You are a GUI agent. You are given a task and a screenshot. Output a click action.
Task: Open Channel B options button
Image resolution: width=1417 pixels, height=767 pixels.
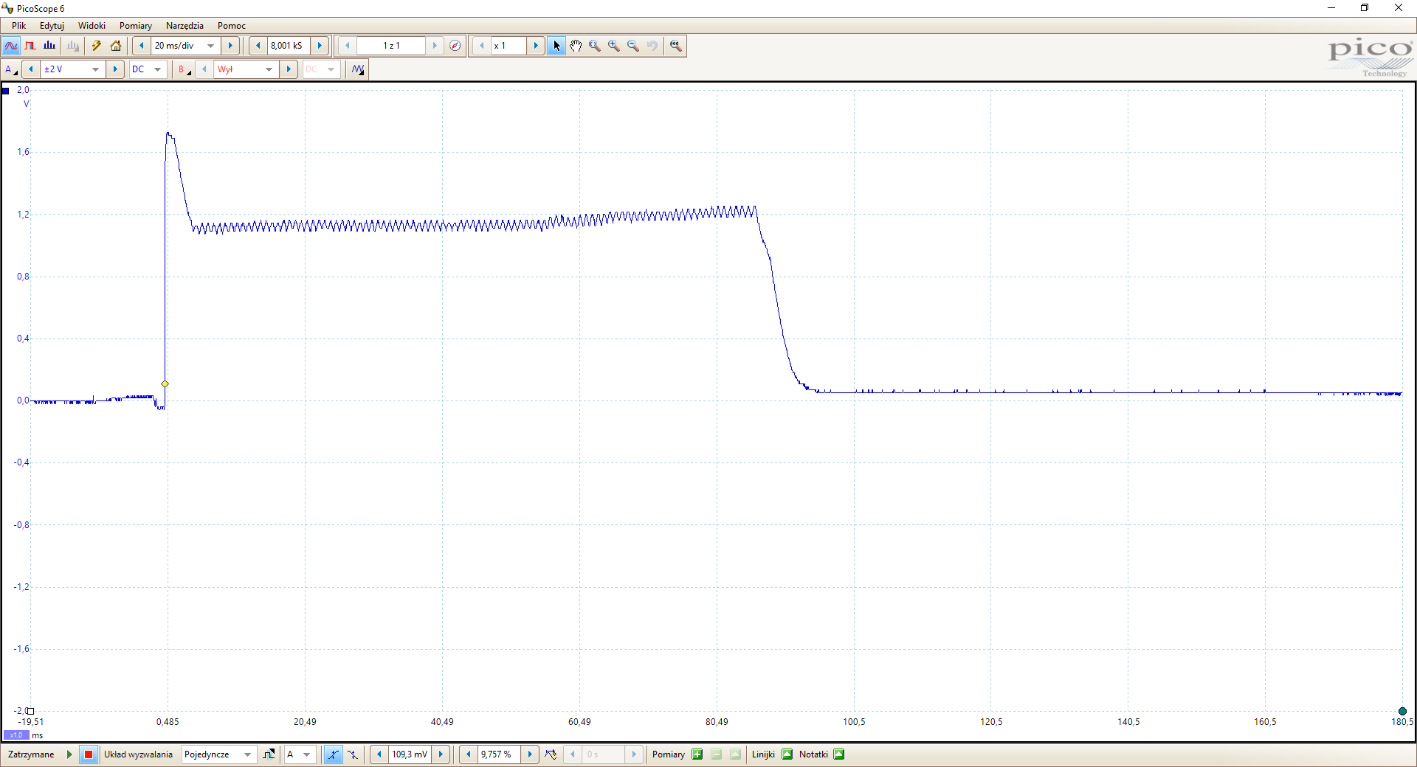click(x=184, y=69)
